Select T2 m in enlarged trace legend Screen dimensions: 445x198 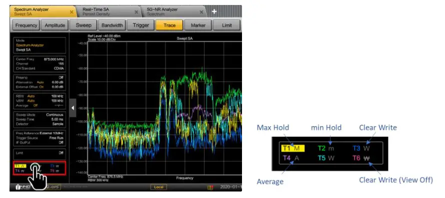[325, 148]
